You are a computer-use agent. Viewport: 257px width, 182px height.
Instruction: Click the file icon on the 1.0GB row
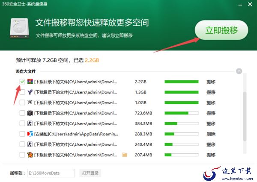point(30,103)
